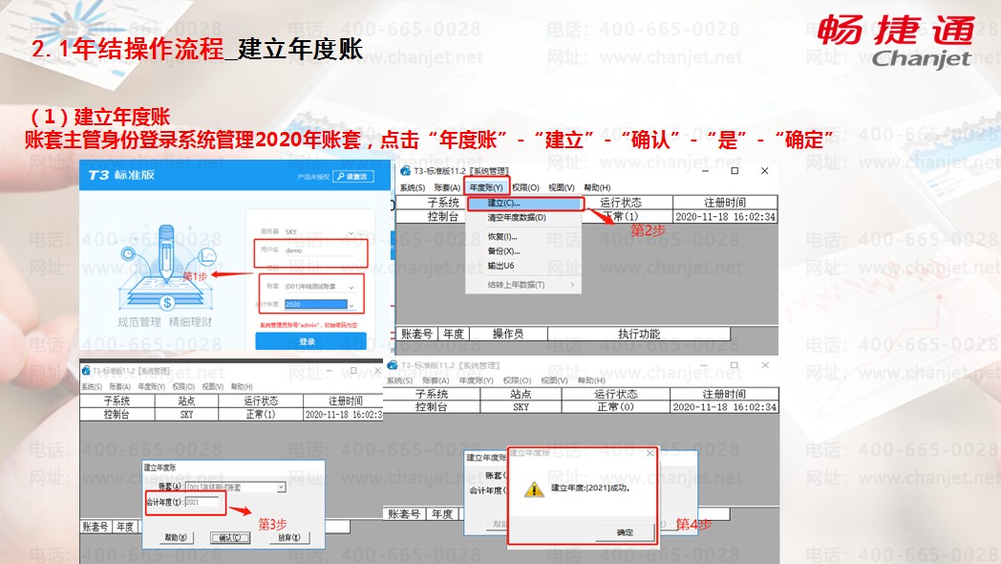Click the yellow warning icon in the success dialog
This screenshot has height=564, width=1001.
pyautogui.click(x=534, y=489)
